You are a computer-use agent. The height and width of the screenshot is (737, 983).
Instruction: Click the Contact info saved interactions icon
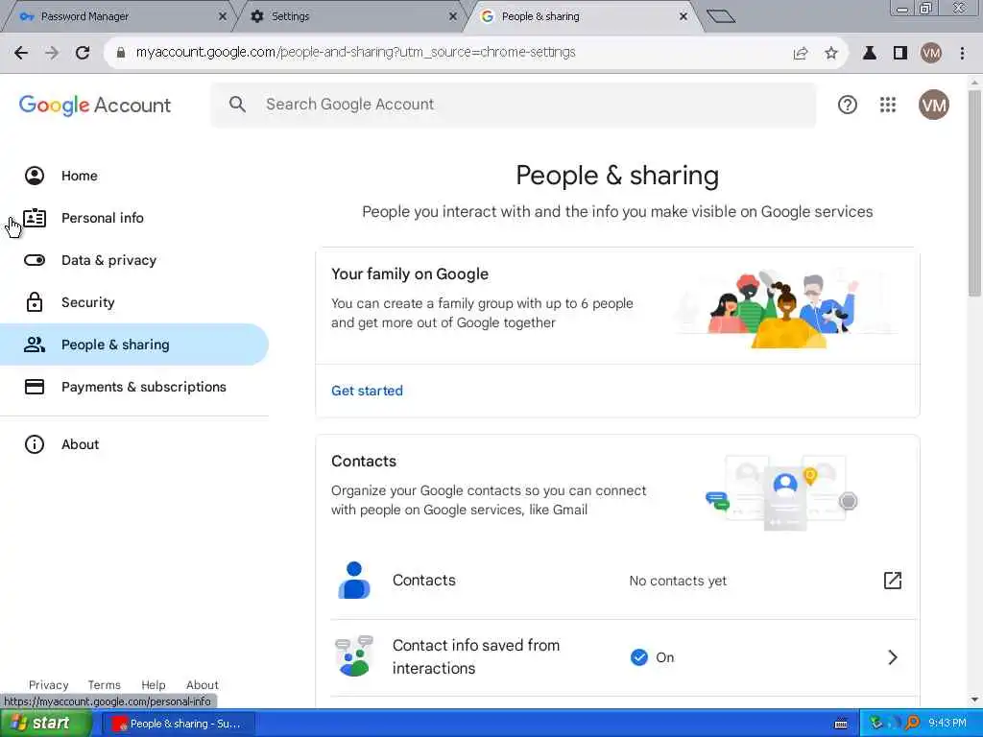point(354,656)
